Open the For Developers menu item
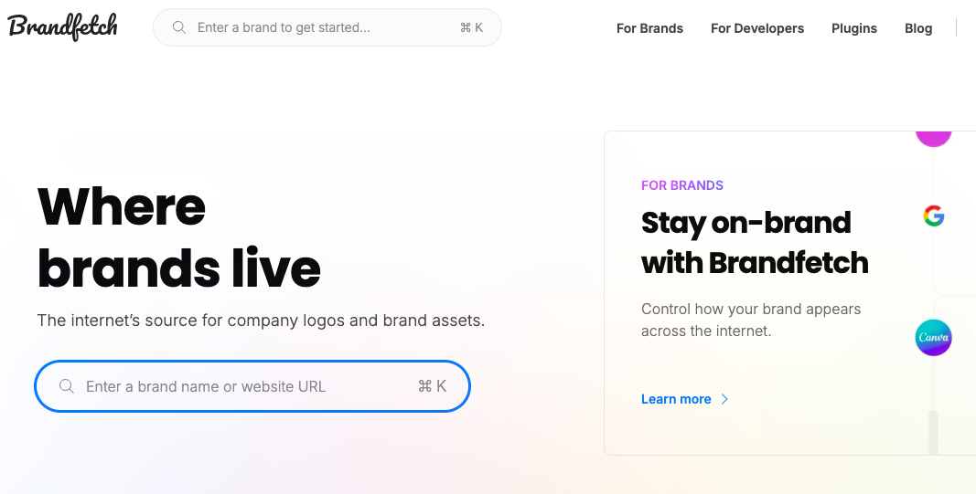The image size is (976, 494). (x=757, y=28)
